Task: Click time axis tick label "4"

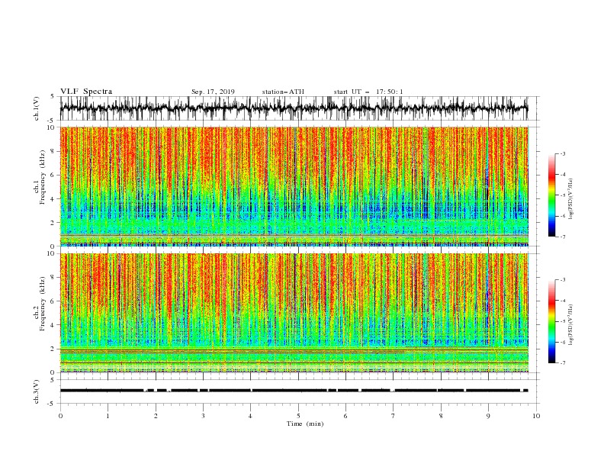Action: point(250,416)
